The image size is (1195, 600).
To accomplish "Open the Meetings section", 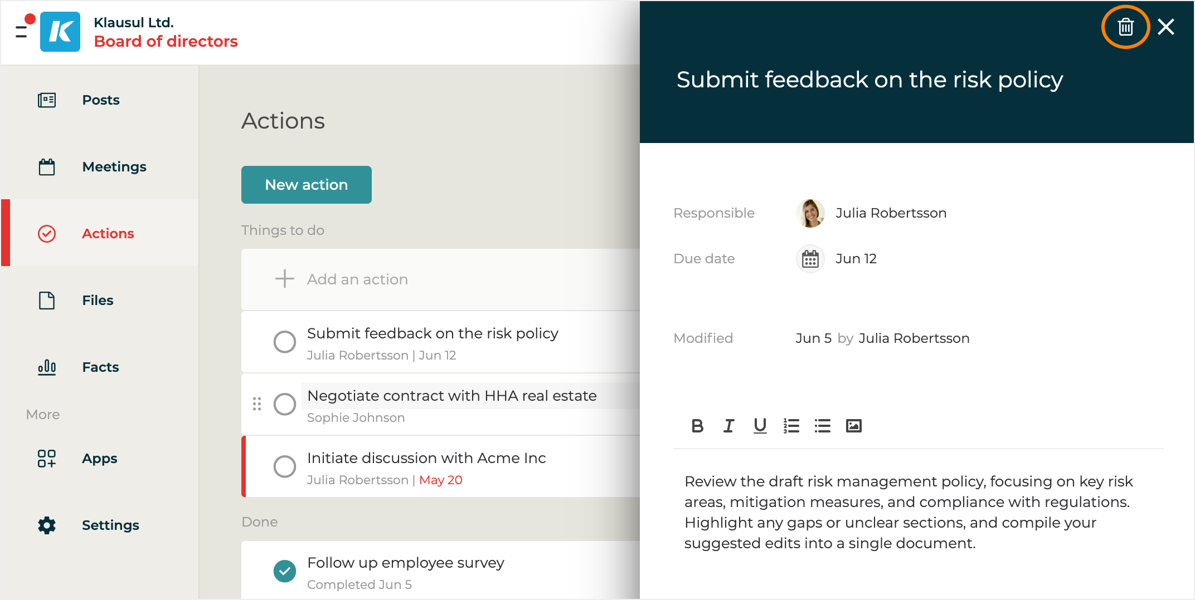I will [x=114, y=167].
